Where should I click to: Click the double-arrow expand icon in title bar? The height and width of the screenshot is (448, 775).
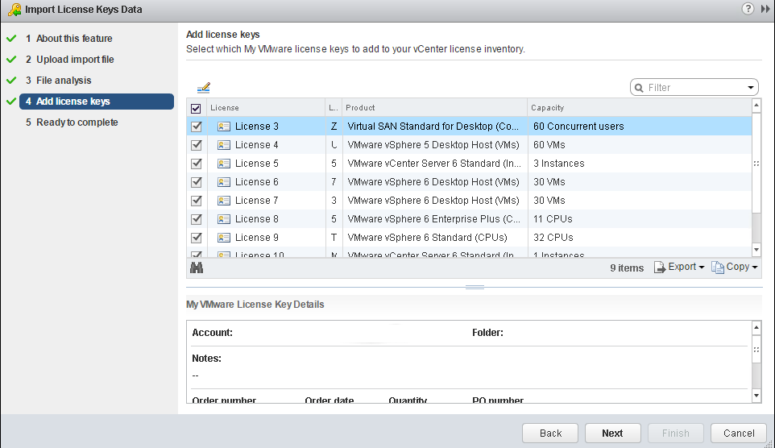coord(765,9)
